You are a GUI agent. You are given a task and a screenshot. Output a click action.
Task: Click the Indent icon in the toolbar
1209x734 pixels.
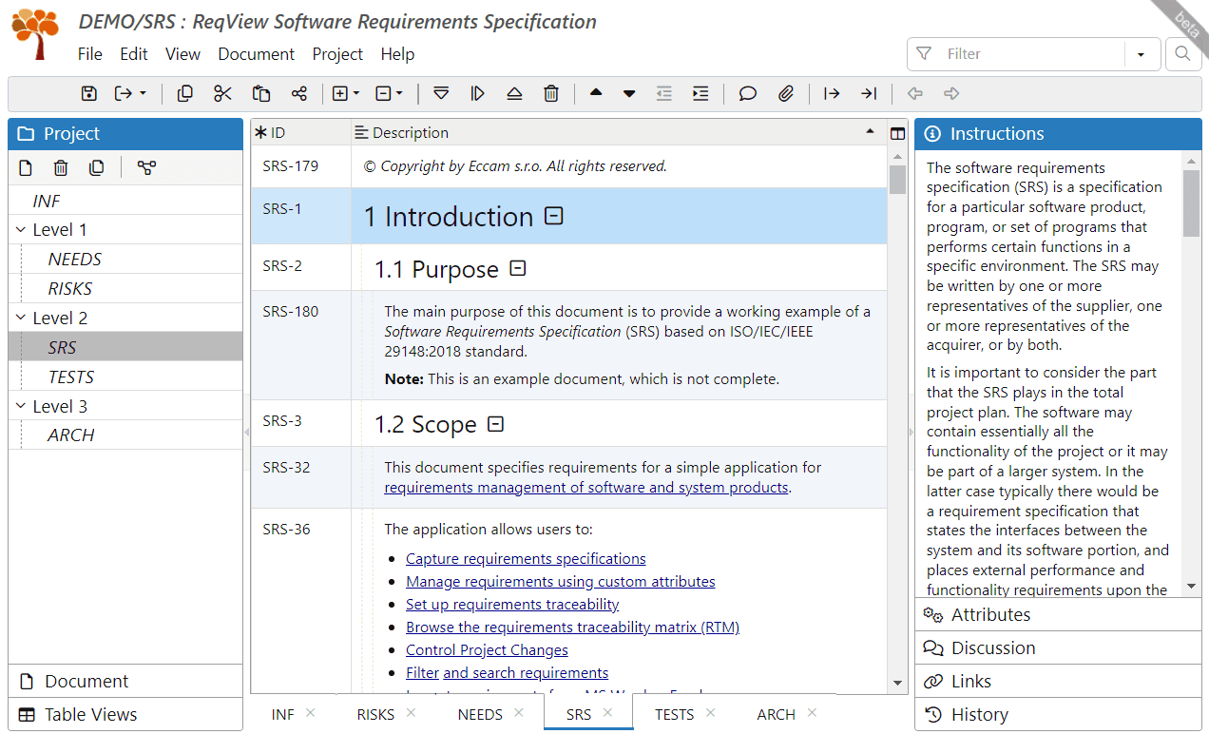point(700,93)
